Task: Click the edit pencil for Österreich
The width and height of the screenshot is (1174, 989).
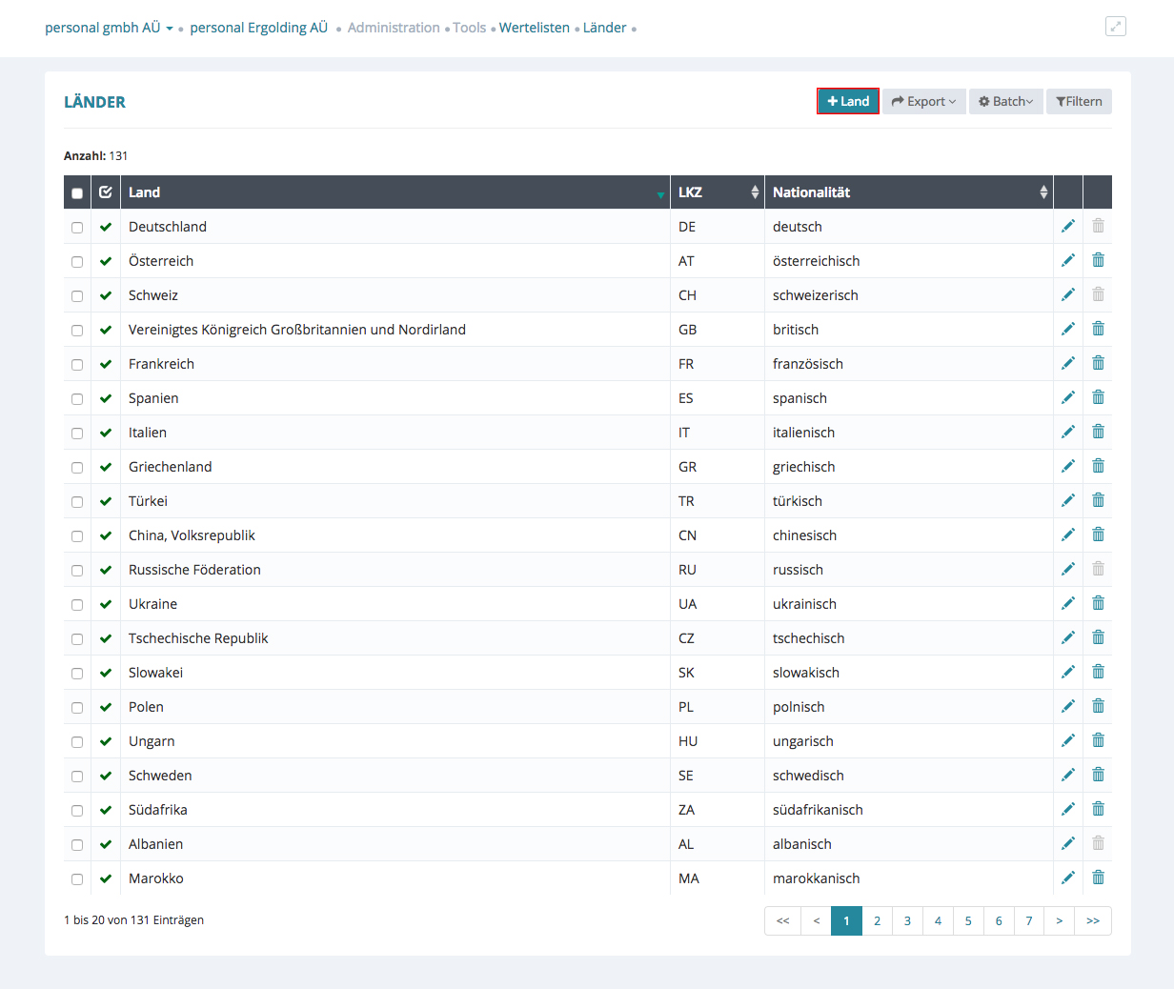Action: tap(1067, 260)
